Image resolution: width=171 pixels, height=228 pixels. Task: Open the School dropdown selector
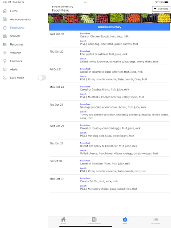pos(161,9)
